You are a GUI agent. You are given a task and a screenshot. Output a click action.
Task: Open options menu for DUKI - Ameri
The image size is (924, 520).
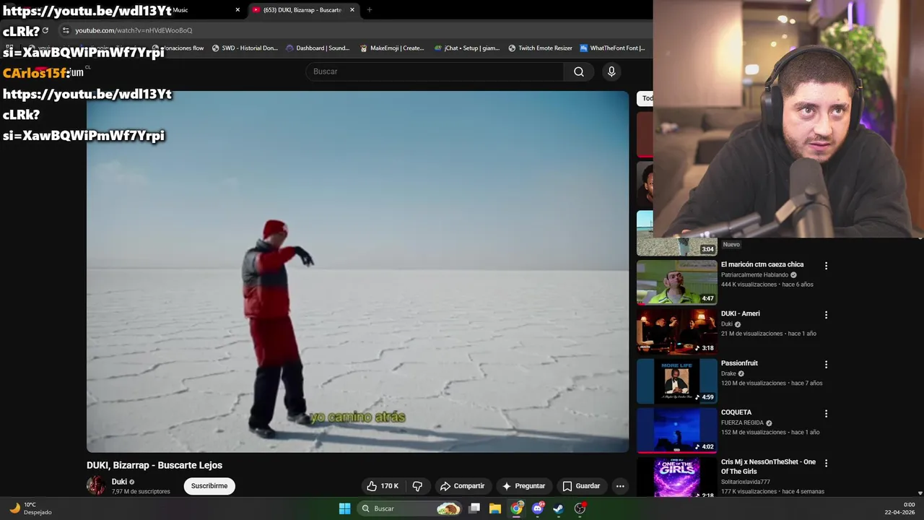[x=827, y=315]
